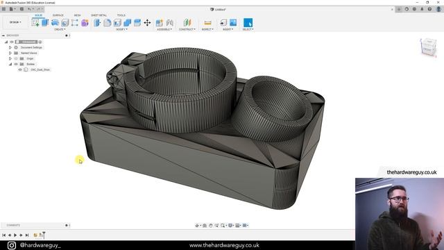Click the first feature in the timeline
Image resolution: width=444 pixels, height=250 pixels.
[x=35, y=235]
